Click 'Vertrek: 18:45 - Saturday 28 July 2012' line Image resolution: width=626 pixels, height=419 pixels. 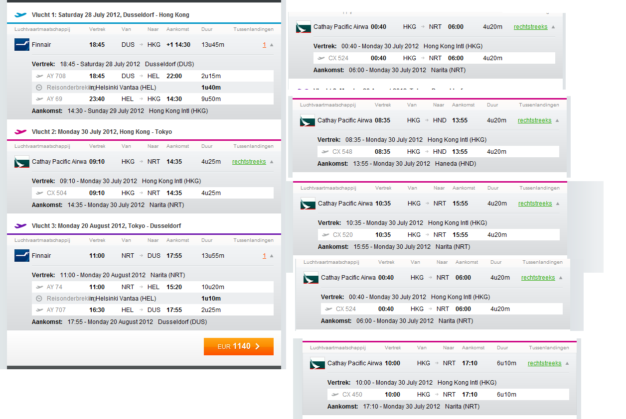113,64
